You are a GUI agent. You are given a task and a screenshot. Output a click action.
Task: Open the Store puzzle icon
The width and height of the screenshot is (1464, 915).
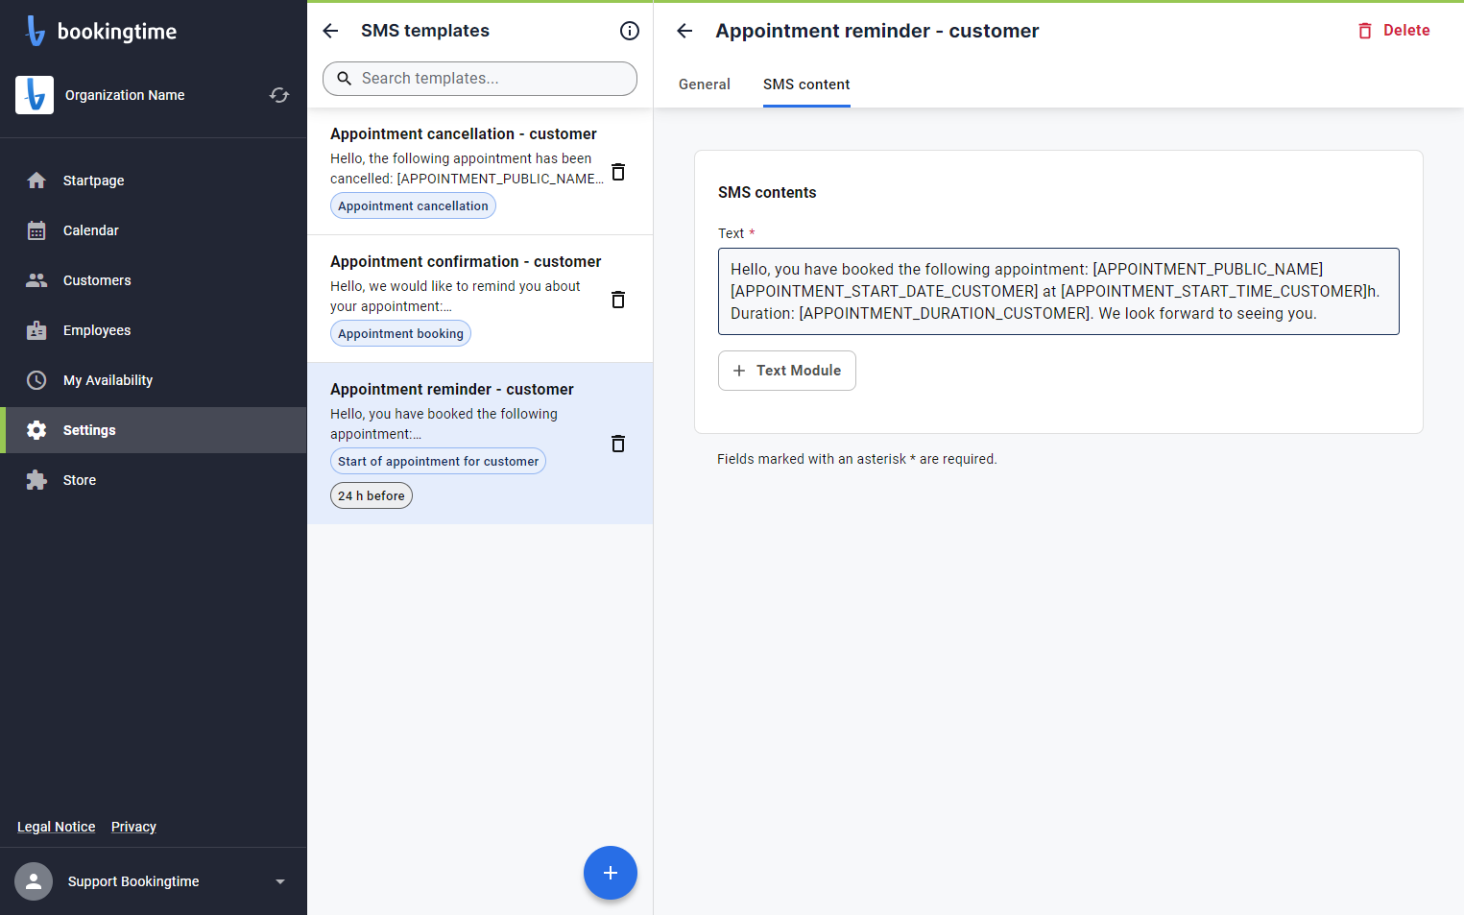(x=36, y=480)
